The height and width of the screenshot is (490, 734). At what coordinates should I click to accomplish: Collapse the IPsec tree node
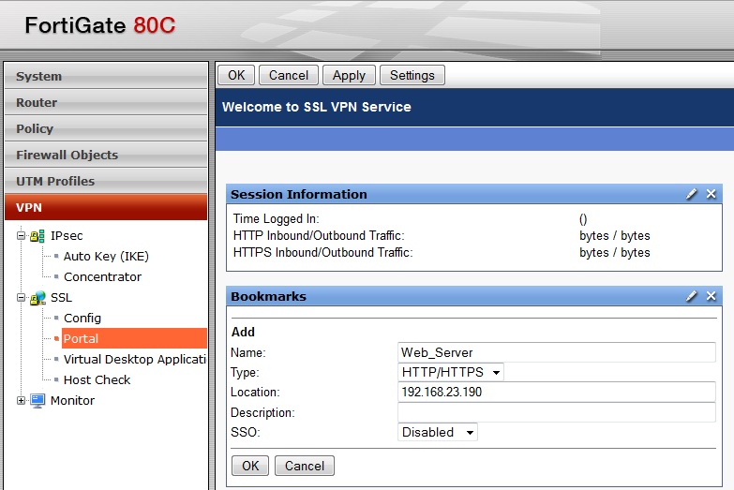click(x=21, y=236)
